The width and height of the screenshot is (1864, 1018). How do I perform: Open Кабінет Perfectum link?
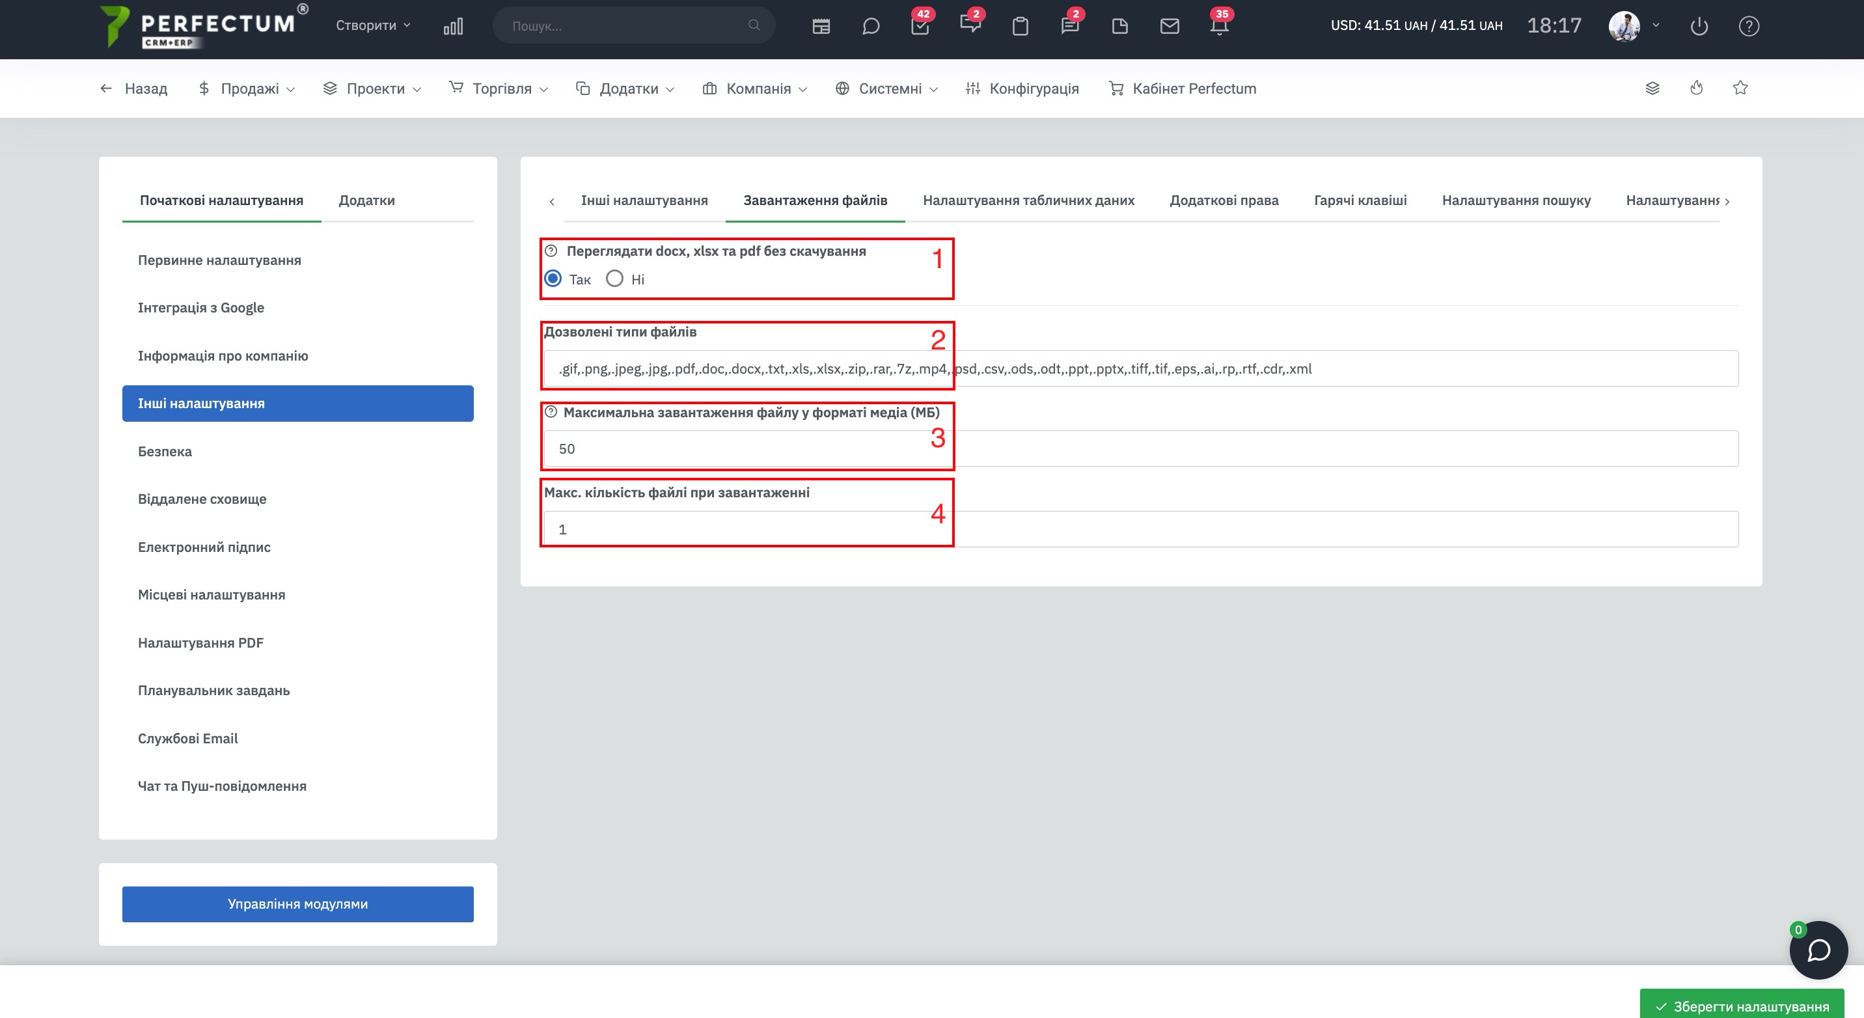click(1183, 89)
